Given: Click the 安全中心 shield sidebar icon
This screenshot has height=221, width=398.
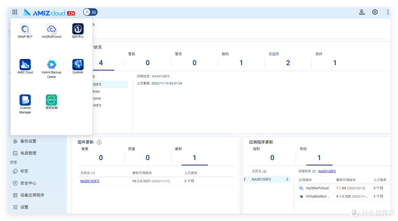Looking at the screenshot, I should point(15,183).
